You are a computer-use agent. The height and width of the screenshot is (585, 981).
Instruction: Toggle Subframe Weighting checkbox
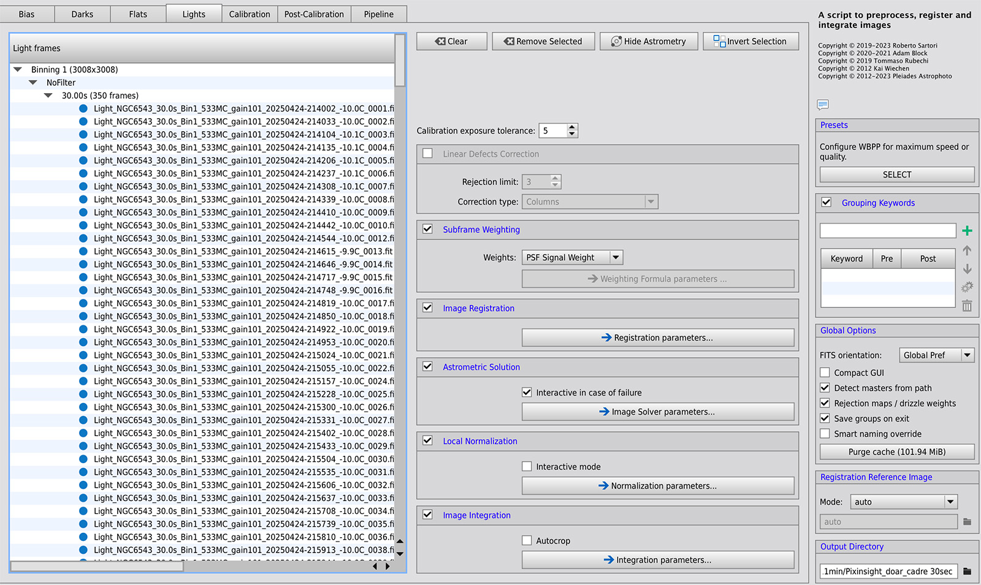427,229
